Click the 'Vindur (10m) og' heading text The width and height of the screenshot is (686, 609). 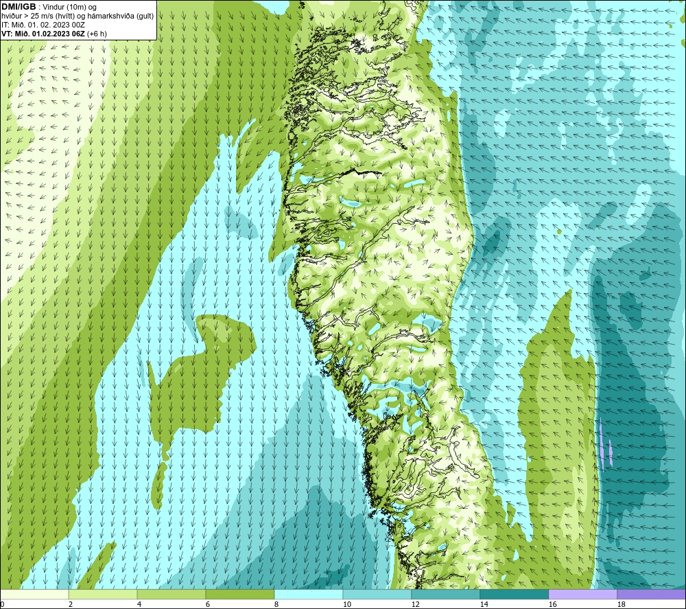point(70,8)
